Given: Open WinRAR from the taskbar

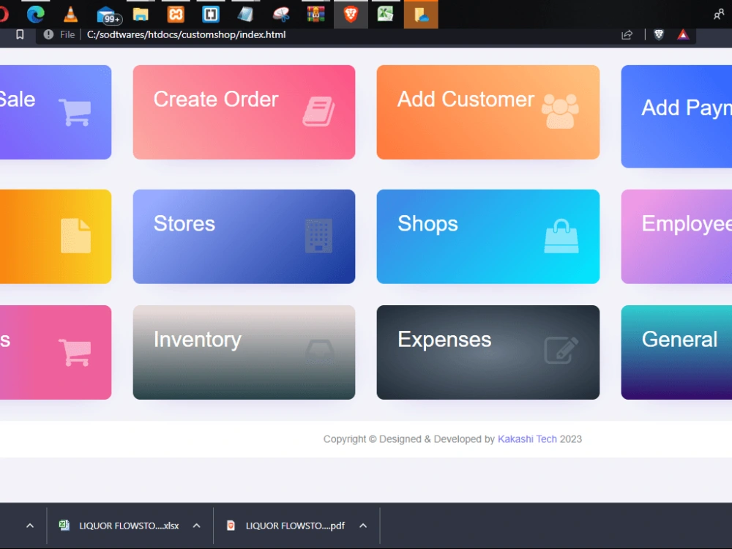Looking at the screenshot, I should click(x=316, y=15).
